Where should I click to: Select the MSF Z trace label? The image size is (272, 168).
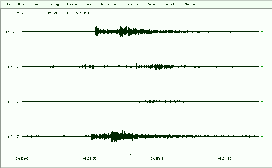[13, 67]
